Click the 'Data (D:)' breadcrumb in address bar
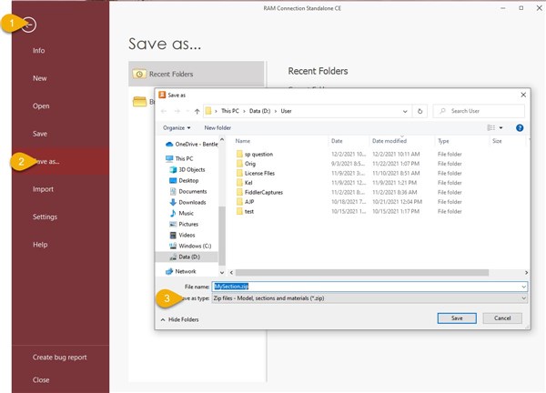The image size is (546, 393). [x=259, y=111]
